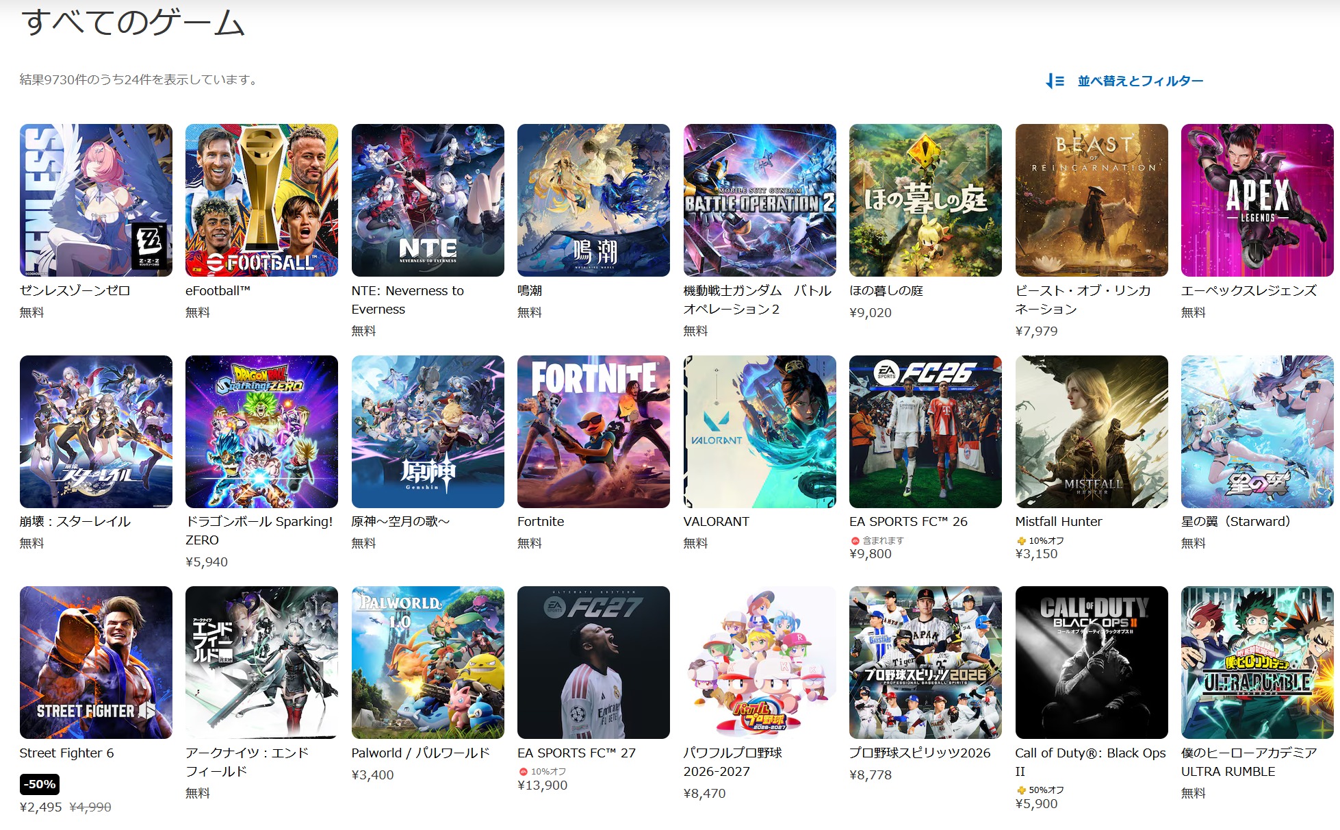1340x830 pixels.
Task: Follow the 僕のヒーローアカデミア ULTRA RUMBLE title link
Action: [1249, 762]
